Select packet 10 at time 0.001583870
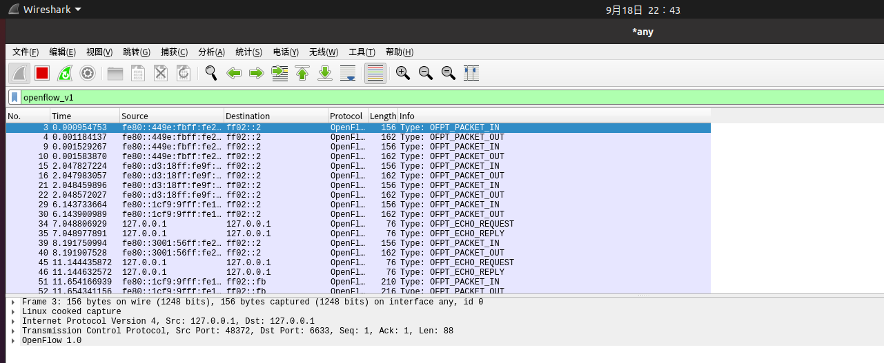 click(358, 156)
